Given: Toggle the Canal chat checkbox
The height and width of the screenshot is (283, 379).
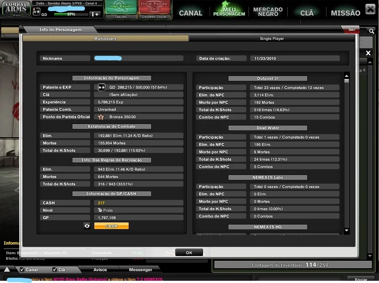Looking at the screenshot, I should pos(22,269).
